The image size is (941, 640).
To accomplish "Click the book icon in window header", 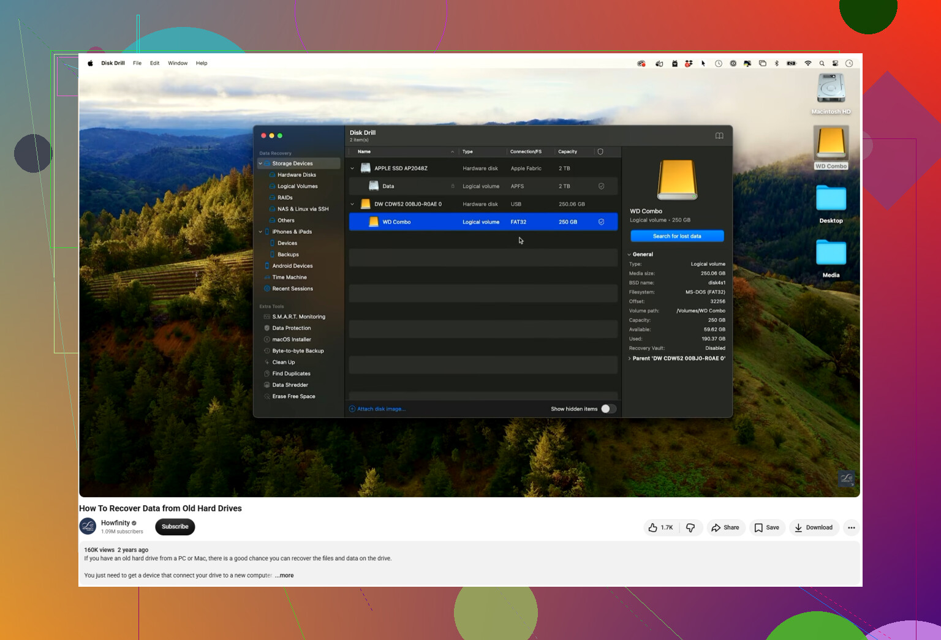I will pyautogui.click(x=719, y=136).
